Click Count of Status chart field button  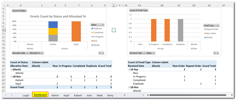point(19,11)
